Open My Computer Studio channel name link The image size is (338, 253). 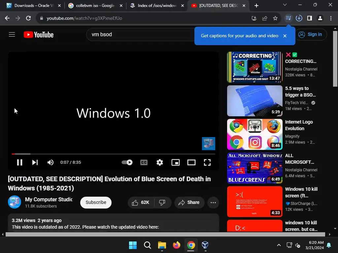click(x=49, y=199)
